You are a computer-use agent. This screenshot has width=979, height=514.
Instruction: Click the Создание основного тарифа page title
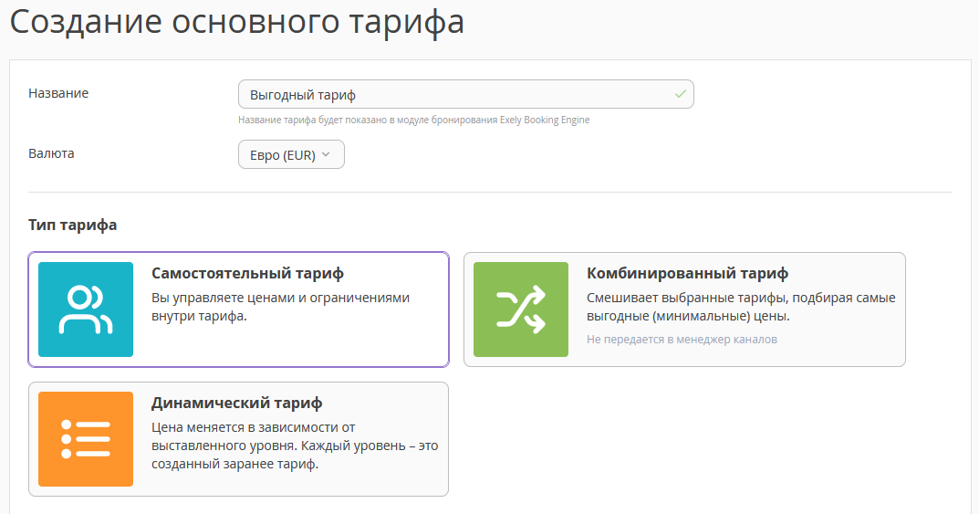pos(236,21)
